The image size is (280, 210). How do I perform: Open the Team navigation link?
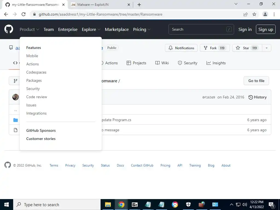coord(49,30)
